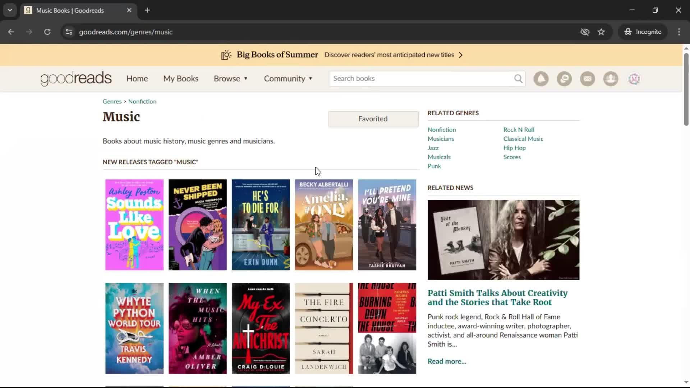Reload the page
Viewport: 690px width, 388px height.
[x=47, y=32]
